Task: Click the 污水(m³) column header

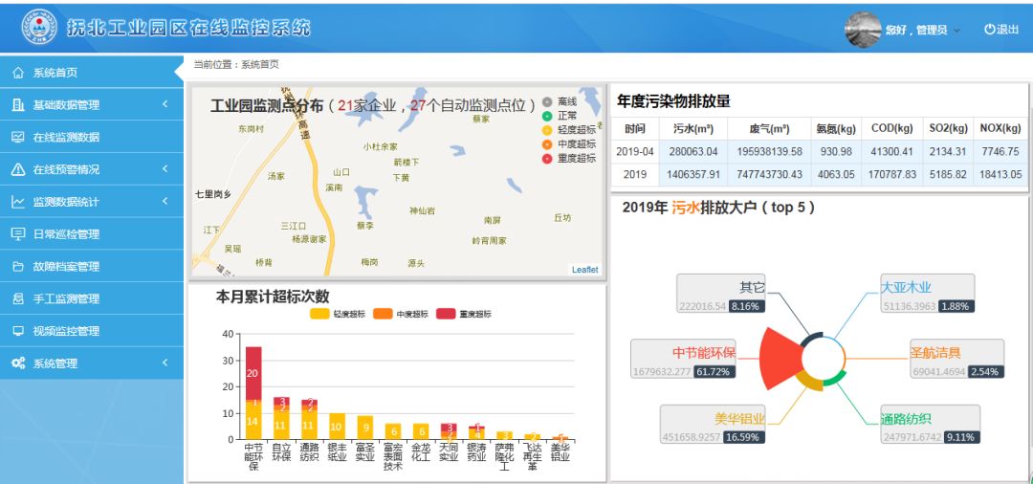Action: coord(693,128)
